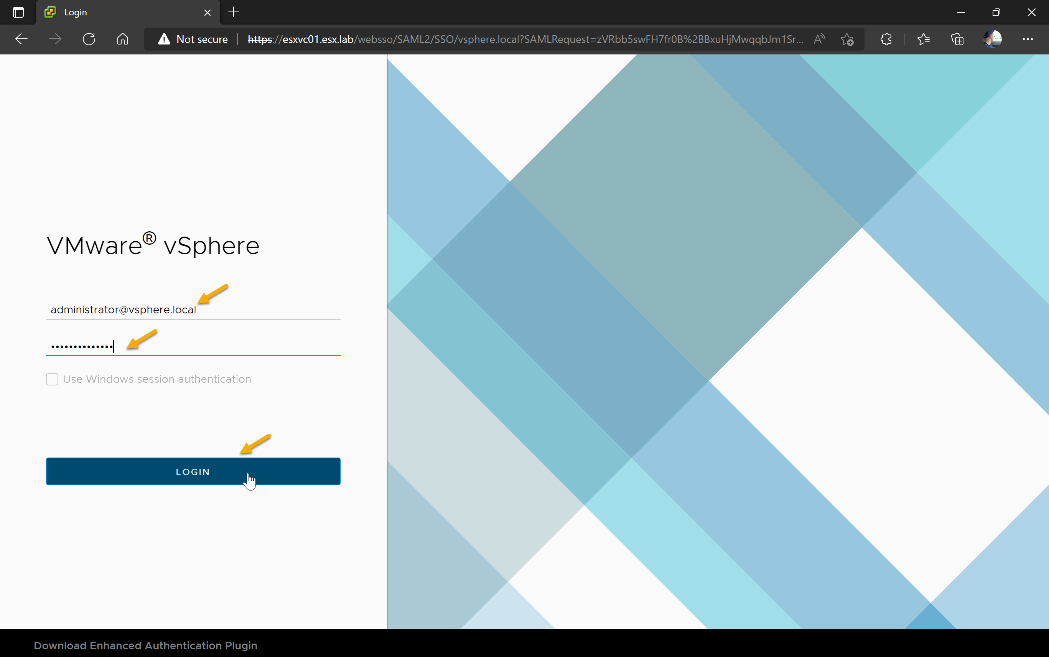Enable Use Windows session authentication

[x=52, y=379]
